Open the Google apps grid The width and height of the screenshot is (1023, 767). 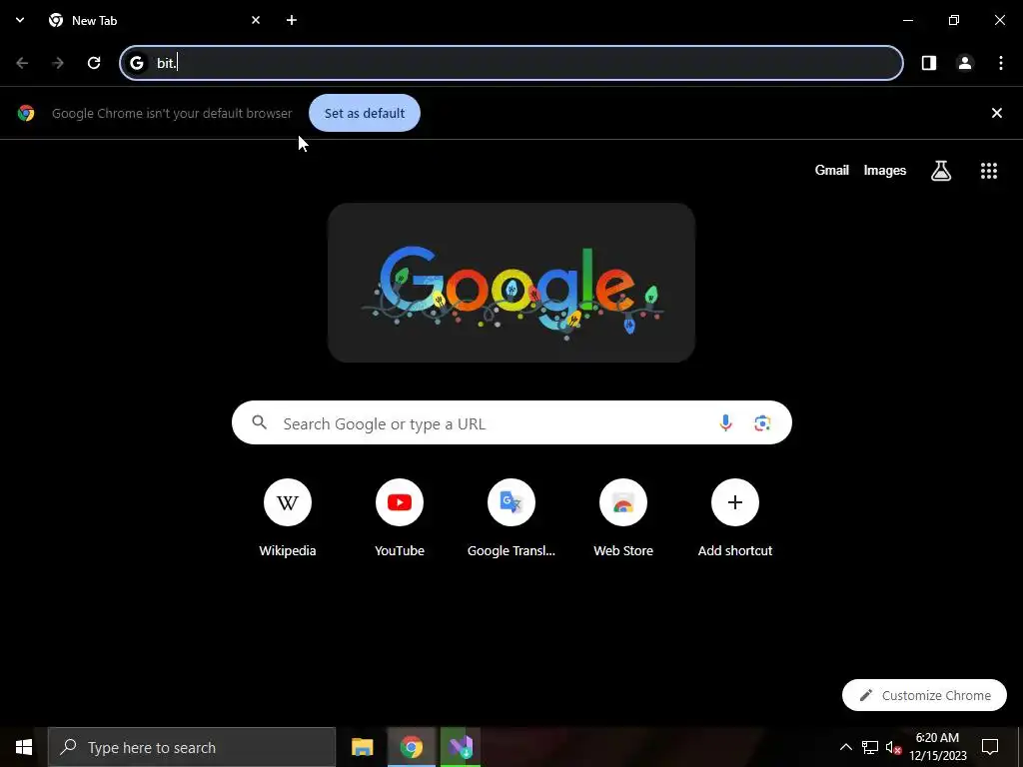[989, 170]
